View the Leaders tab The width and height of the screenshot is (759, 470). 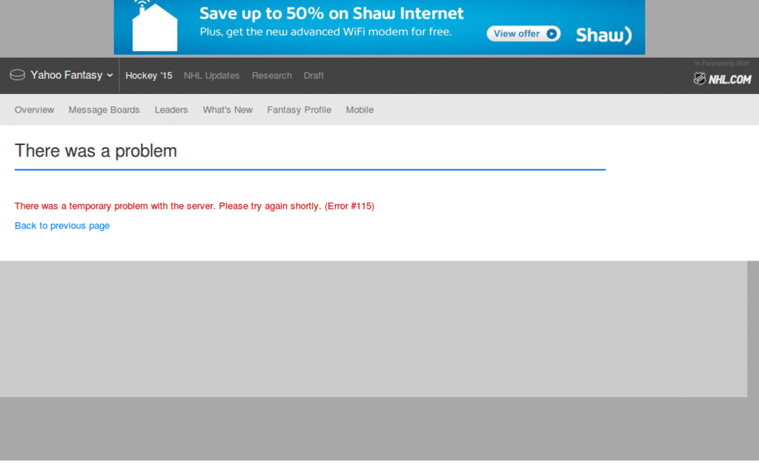(171, 110)
